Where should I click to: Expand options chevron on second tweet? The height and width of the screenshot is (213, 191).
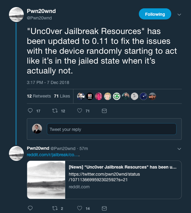click(x=179, y=149)
